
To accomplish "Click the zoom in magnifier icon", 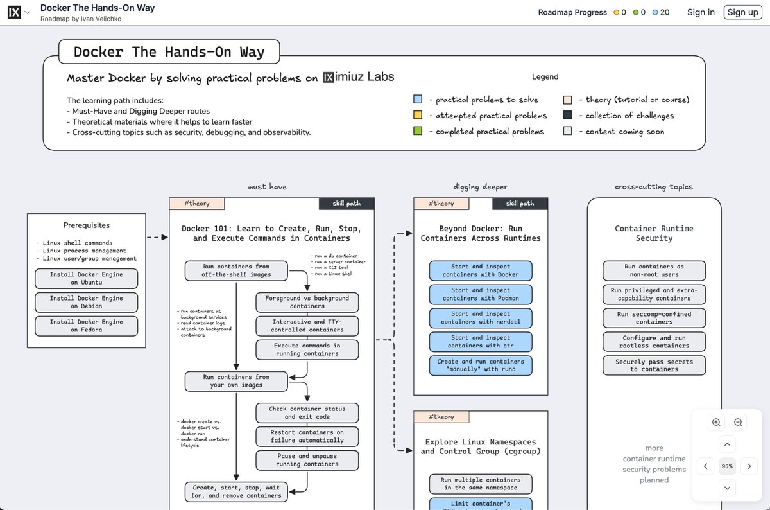I will click(x=716, y=422).
